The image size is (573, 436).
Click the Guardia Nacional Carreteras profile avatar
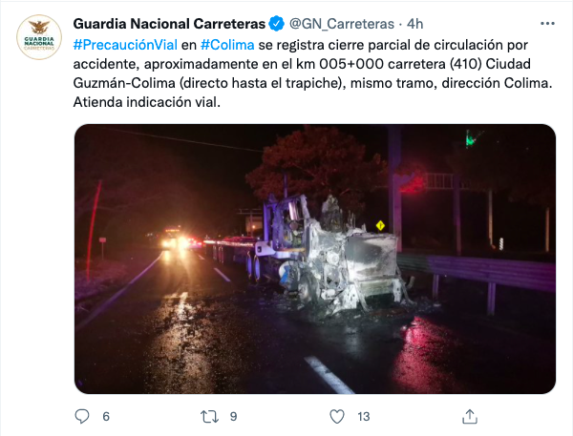39,37
